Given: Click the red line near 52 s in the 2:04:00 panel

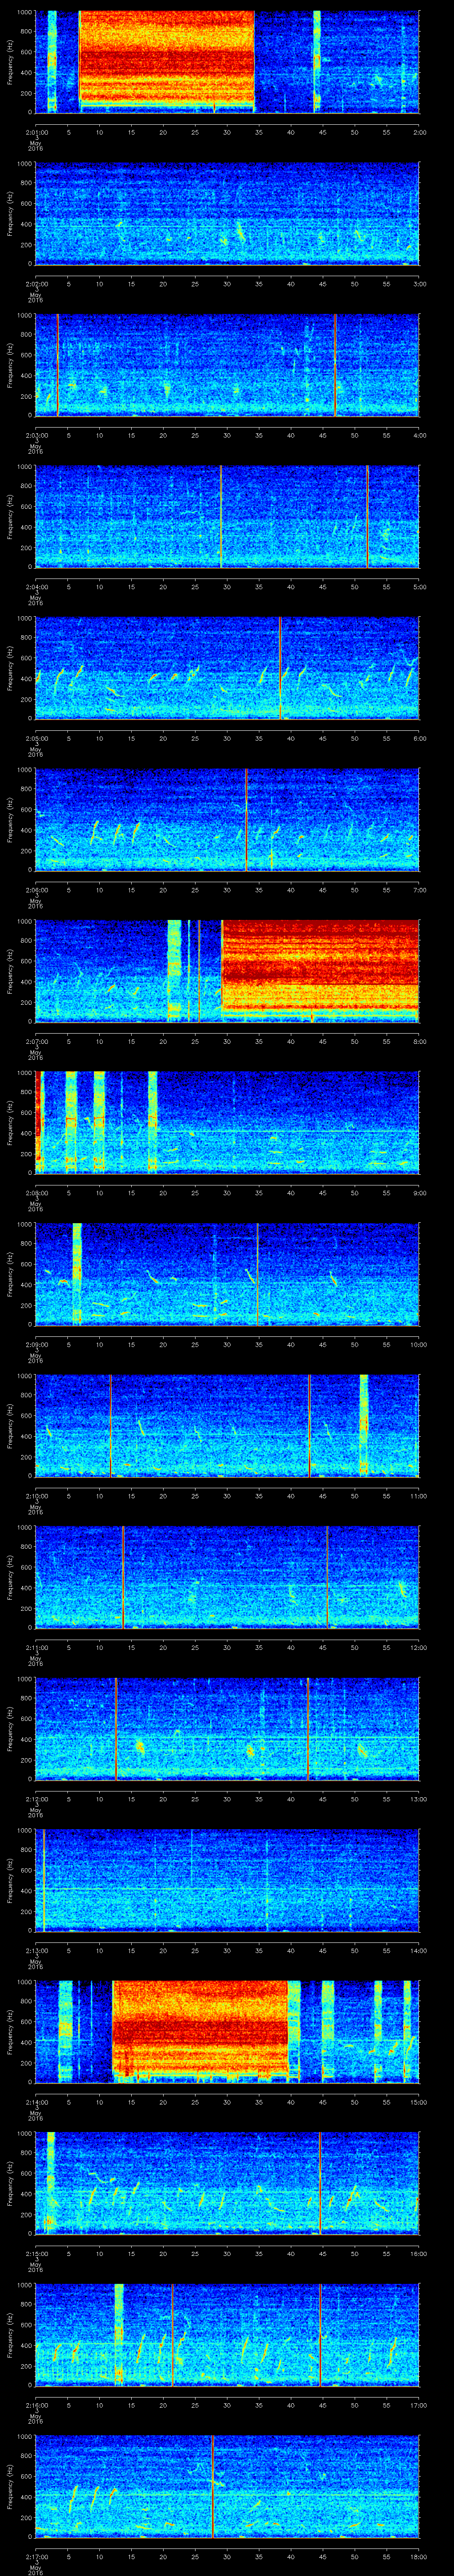Looking at the screenshot, I should 367,516.
